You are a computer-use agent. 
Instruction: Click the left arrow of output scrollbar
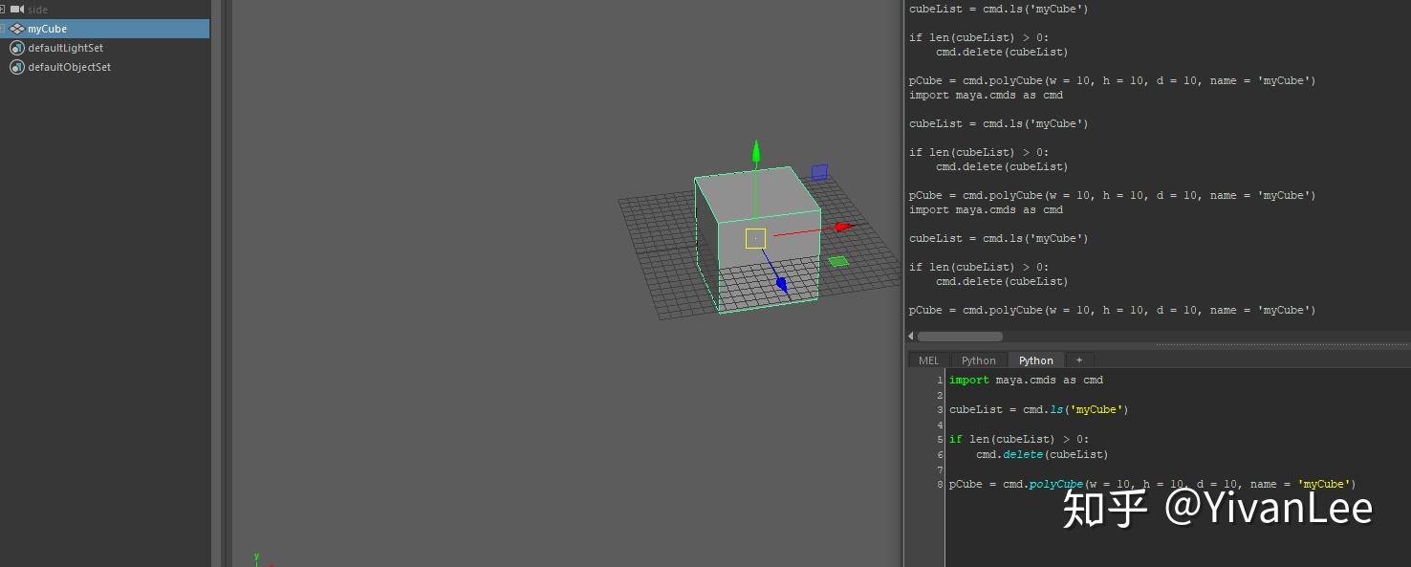(x=910, y=337)
